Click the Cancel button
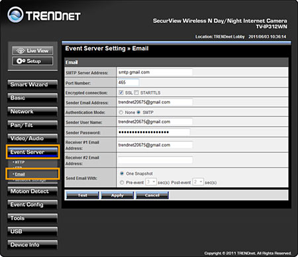 (x=152, y=195)
